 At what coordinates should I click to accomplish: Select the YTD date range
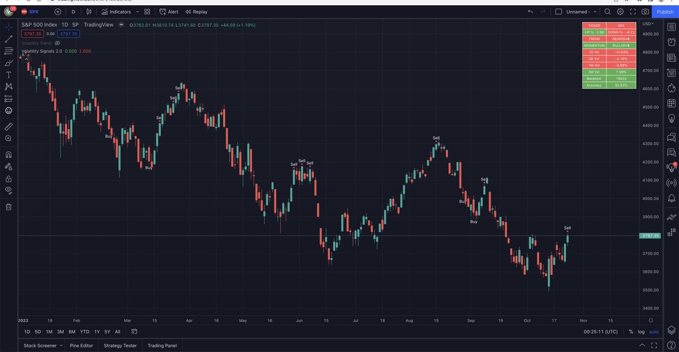point(85,332)
